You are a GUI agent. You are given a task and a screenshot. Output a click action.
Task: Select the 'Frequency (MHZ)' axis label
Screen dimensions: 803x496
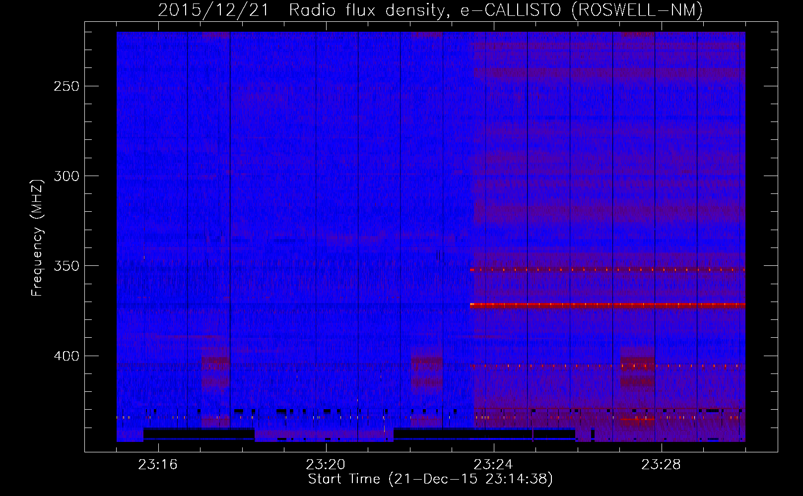[37, 238]
